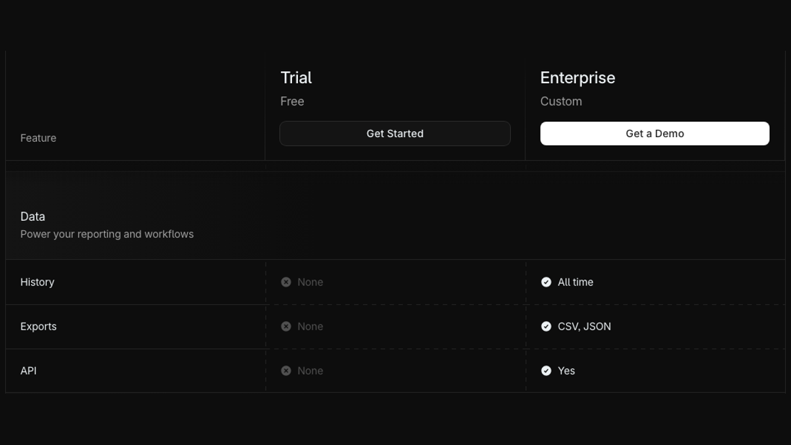Click the Data section title
Screen dimensions: 791x445
coord(33,216)
